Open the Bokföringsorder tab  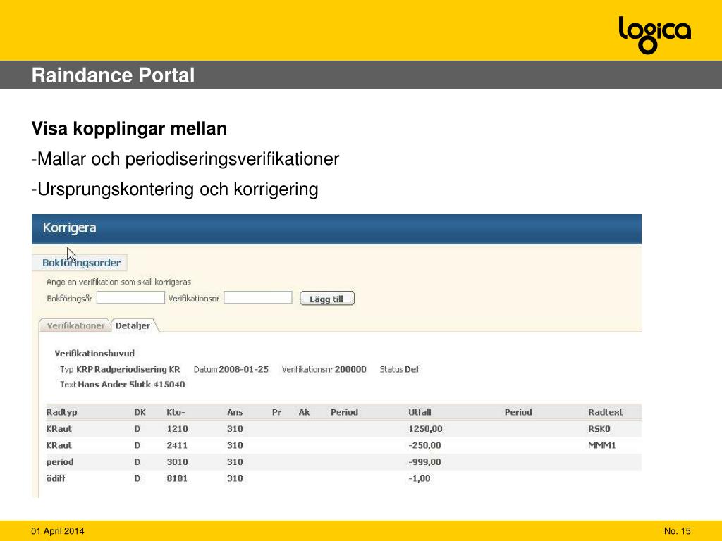81,263
